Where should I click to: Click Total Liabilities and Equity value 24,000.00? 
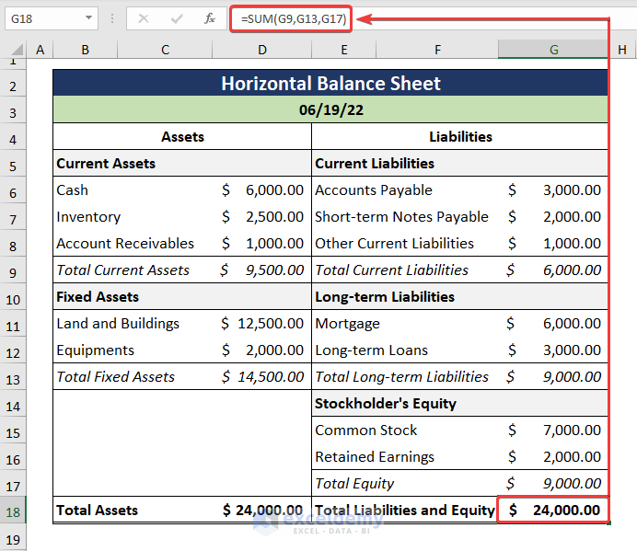(x=553, y=511)
